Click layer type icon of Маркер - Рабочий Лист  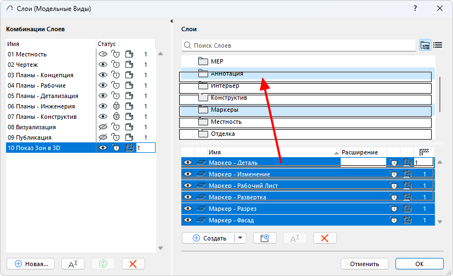201,186
